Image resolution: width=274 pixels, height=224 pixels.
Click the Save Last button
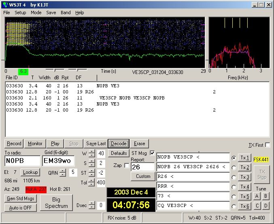tap(96, 144)
